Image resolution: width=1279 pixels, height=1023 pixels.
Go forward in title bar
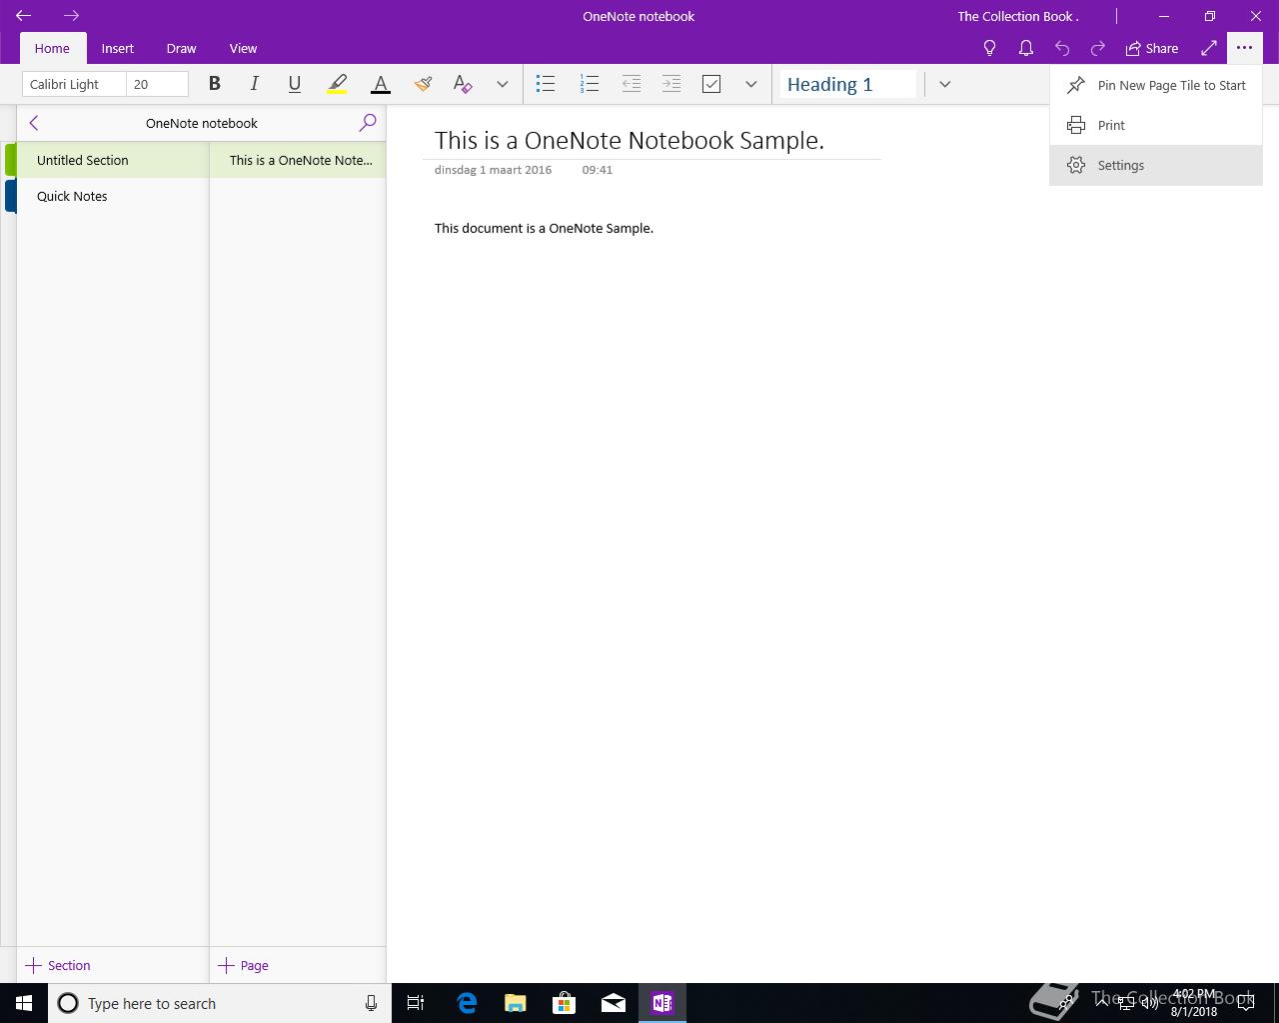(x=71, y=16)
